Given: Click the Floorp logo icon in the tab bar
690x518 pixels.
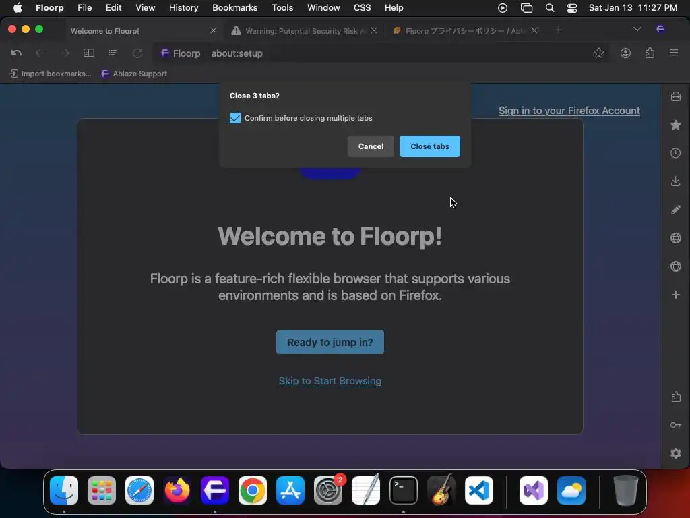Looking at the screenshot, I should (x=660, y=29).
